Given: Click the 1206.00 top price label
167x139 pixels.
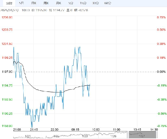Looking at the screenshot, I should pos(7,17).
